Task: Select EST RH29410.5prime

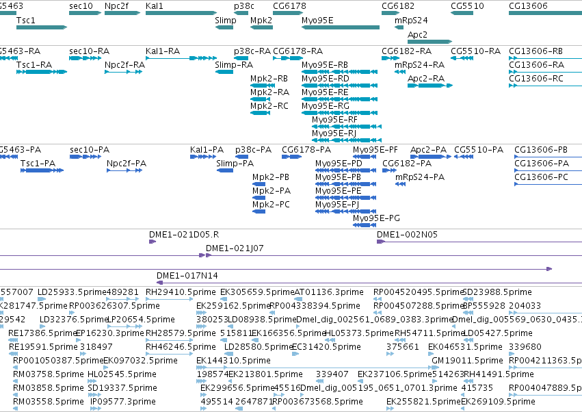Action: tap(169, 298)
